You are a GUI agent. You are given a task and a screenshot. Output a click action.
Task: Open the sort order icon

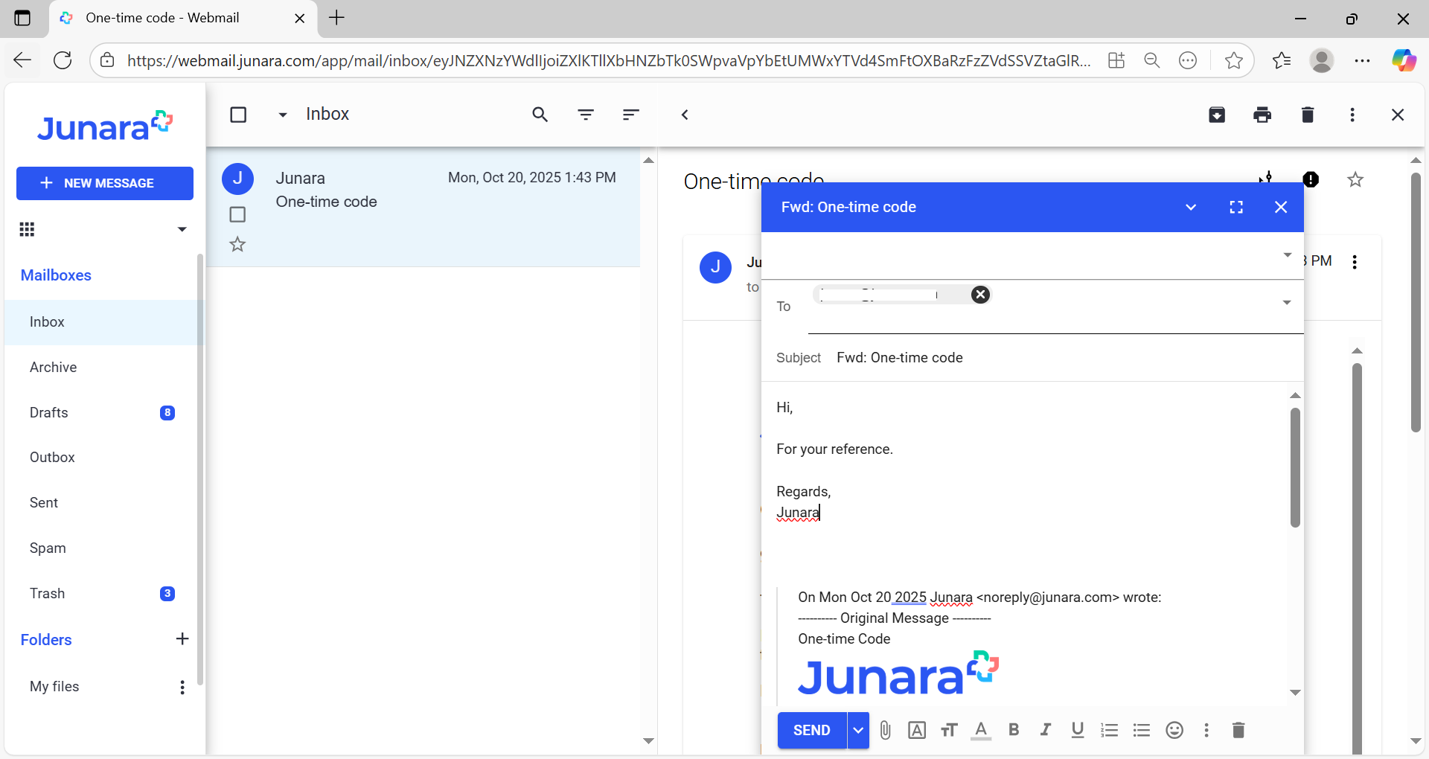pos(631,115)
